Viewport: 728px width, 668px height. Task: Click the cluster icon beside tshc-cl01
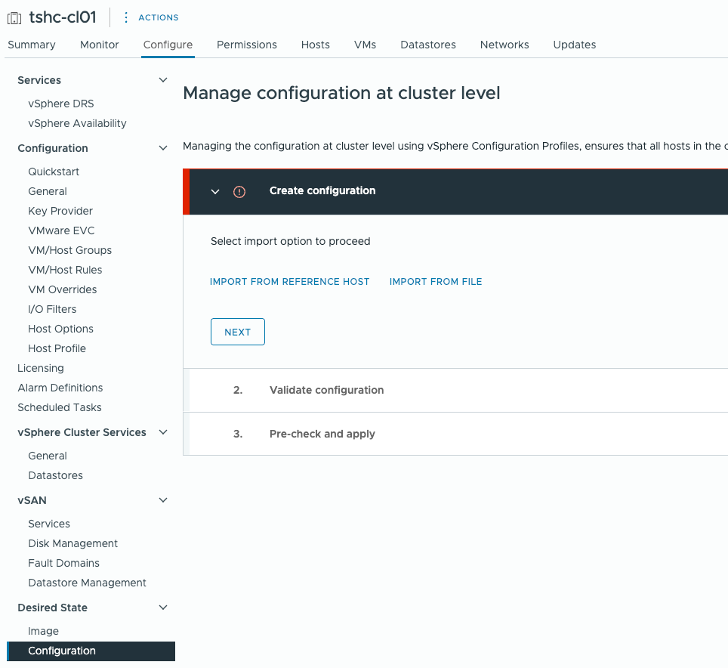pos(14,17)
